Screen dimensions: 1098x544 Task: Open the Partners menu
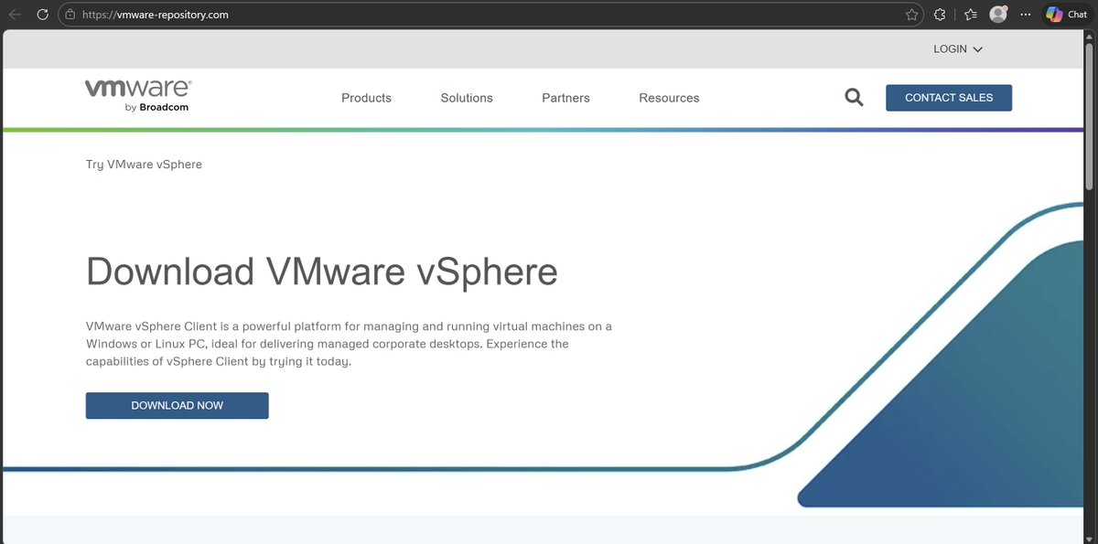(x=565, y=98)
